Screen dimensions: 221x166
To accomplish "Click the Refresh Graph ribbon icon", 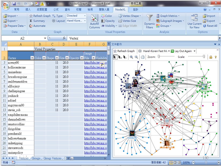I will 31,16.
